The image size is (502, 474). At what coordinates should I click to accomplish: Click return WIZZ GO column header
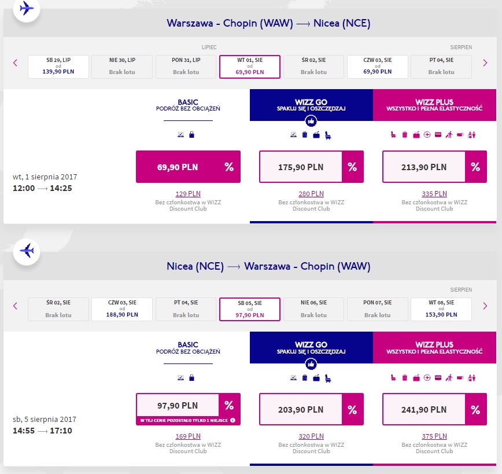pyautogui.click(x=311, y=348)
